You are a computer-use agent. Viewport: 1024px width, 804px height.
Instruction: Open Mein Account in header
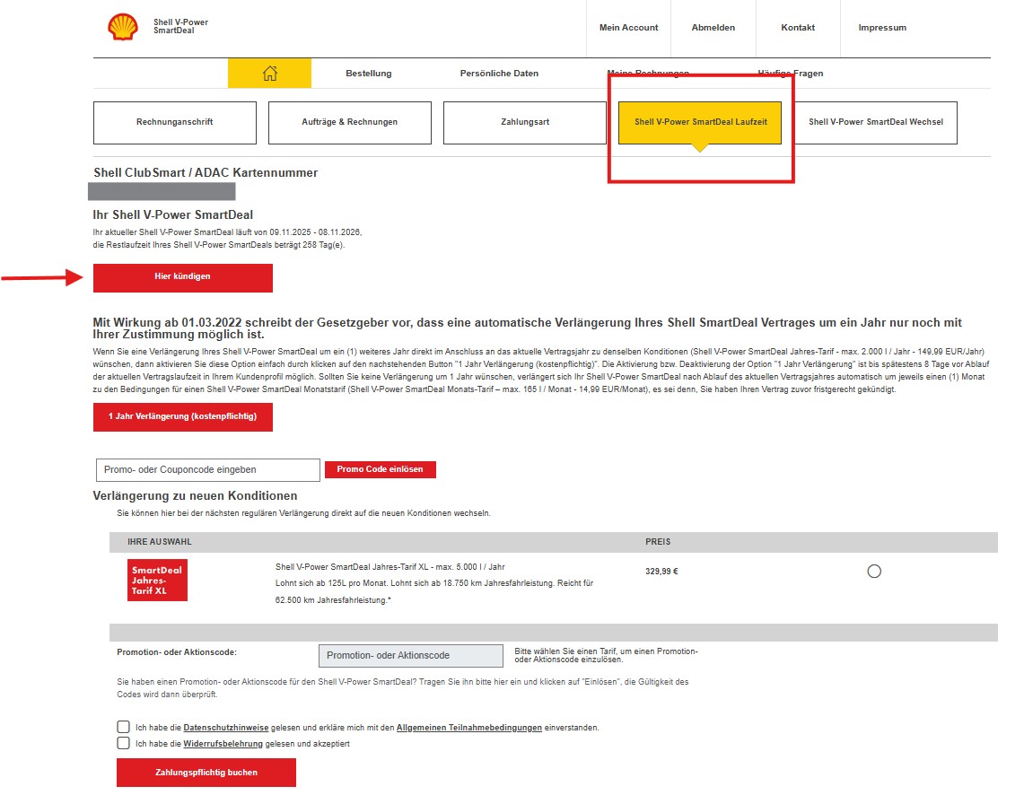[628, 28]
